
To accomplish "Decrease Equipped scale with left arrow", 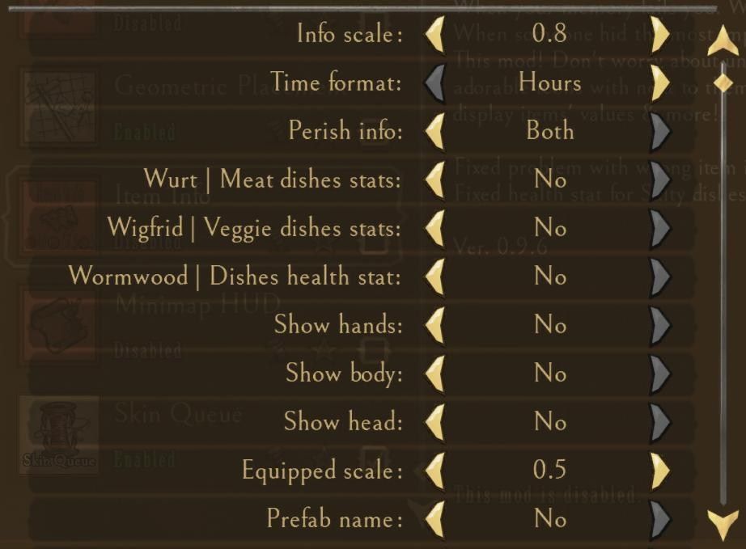I will (x=435, y=470).
